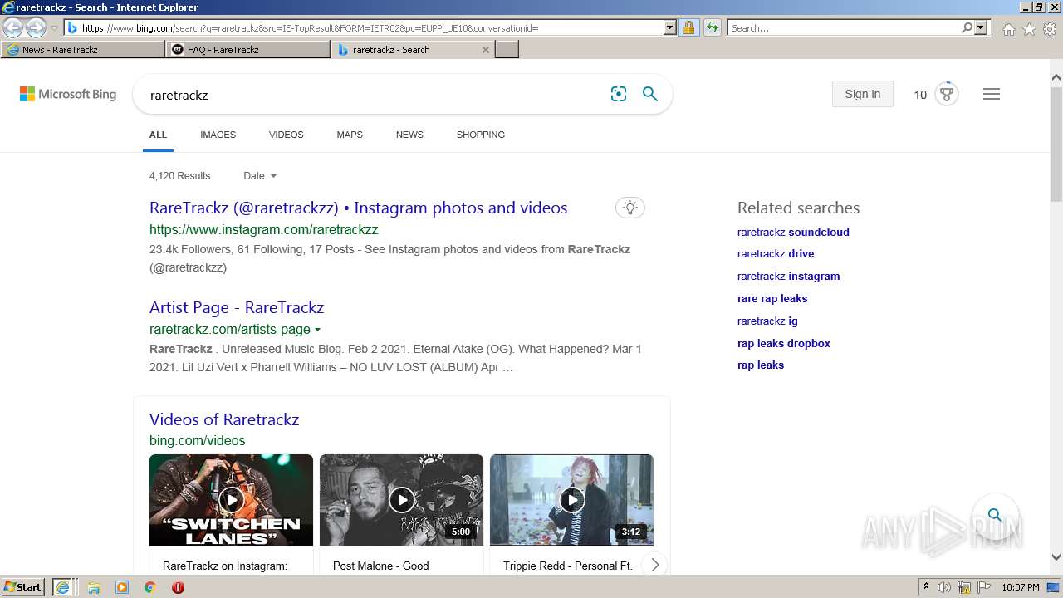
Task: Click the Home icon in IE toolbar
Action: point(1008,29)
